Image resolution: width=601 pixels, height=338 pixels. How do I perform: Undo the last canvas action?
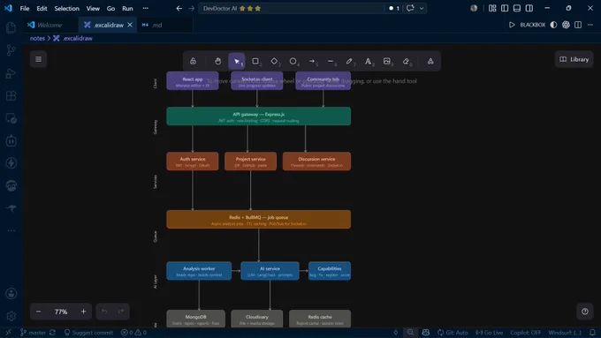click(104, 312)
